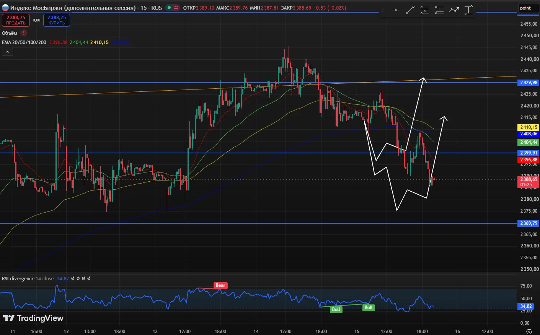The height and width of the screenshot is (335, 540).
Task: Click the Russian flag symbol icon
Action: click(x=5, y=8)
